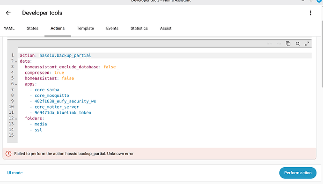Collapse the folders list on line 12
The width and height of the screenshot is (323, 184).
click(x=16, y=119)
